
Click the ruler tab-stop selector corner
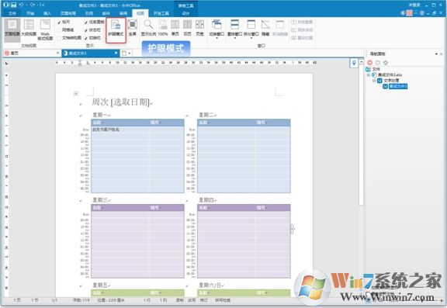tap(7, 63)
